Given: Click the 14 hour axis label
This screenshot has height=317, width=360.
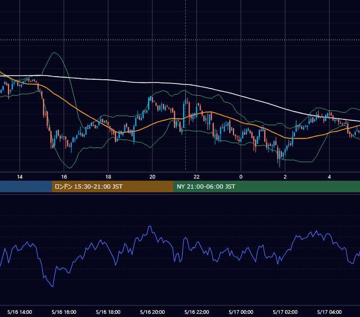Looking at the screenshot, I should pyautogui.click(x=20, y=177).
